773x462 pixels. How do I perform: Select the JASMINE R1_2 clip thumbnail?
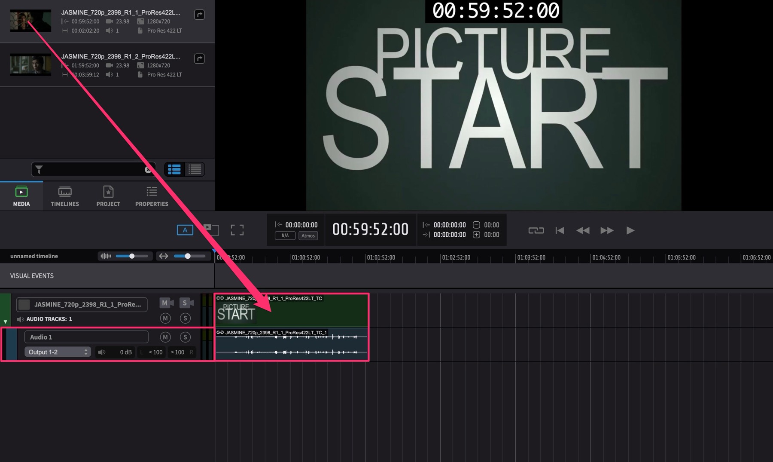point(30,65)
